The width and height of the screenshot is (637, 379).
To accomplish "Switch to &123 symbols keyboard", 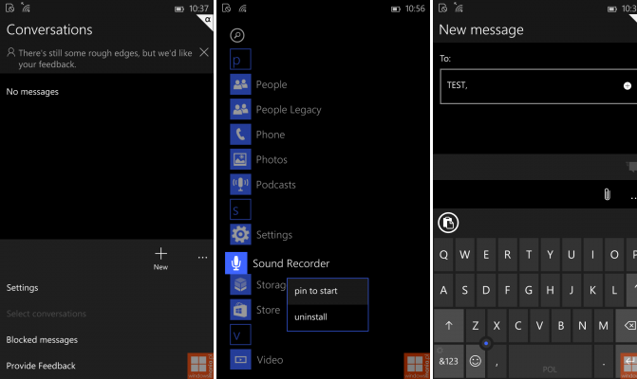I will 449,361.
